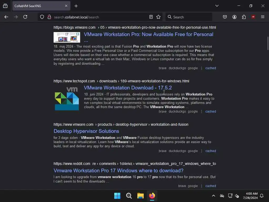269x202 pixels.
Task: Select the CollabVM SearXNG tab
Action: (41, 6)
